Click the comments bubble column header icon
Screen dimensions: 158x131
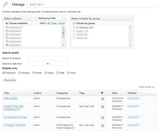point(102,93)
